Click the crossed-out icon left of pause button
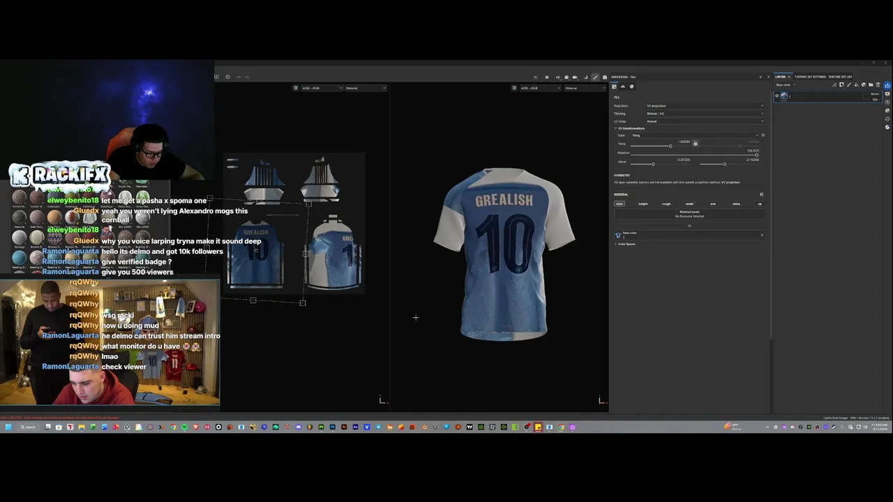 click(536, 77)
